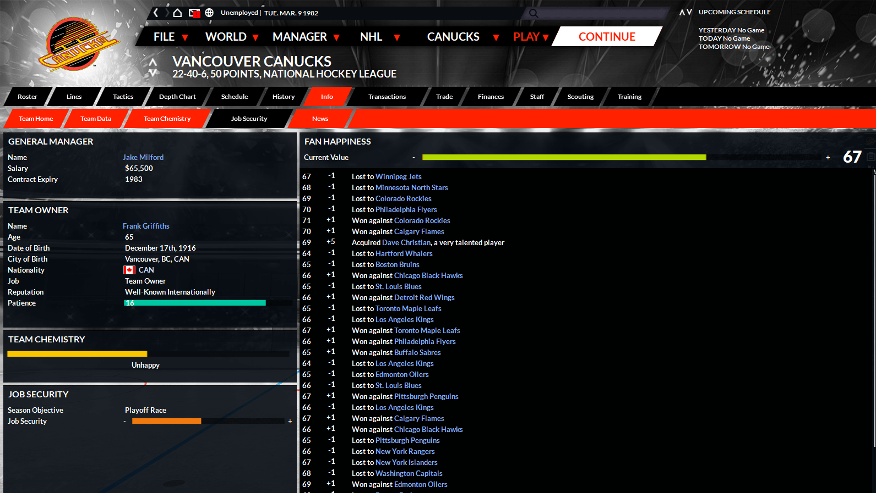Click the plus sign beside Job Security bar
876x493 pixels.
tap(290, 422)
